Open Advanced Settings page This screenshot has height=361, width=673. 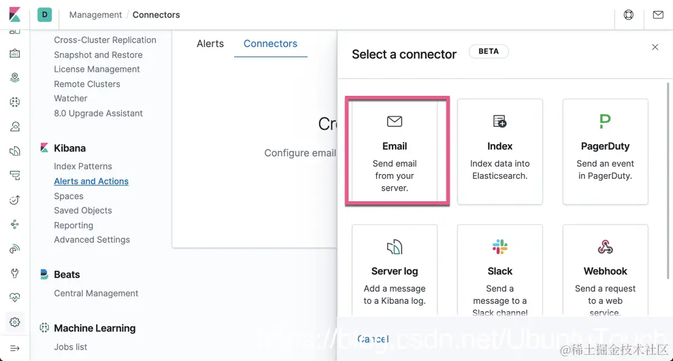tap(92, 240)
